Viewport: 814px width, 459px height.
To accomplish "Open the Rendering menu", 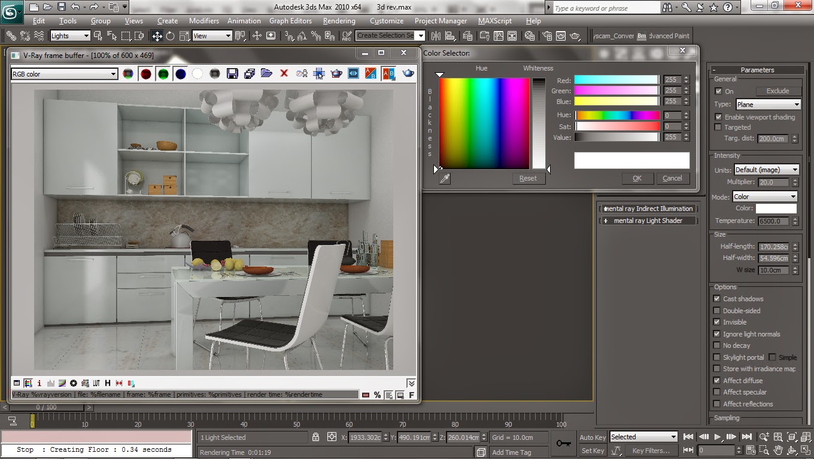I will 339,21.
